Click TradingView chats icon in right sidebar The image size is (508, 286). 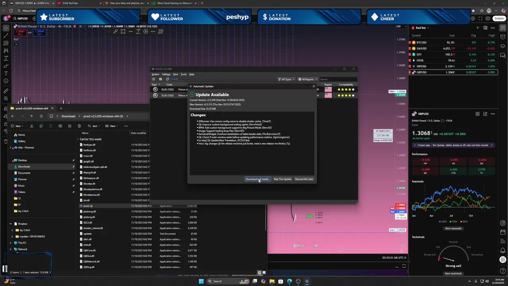click(503, 55)
